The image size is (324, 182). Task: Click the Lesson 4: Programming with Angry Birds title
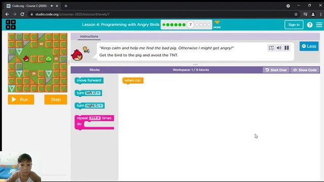[120, 25]
